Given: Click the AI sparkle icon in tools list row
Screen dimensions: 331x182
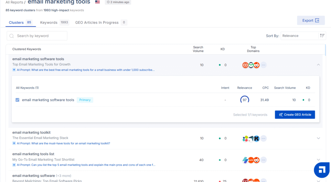Looking at the screenshot, I should pyautogui.click(x=14, y=165).
